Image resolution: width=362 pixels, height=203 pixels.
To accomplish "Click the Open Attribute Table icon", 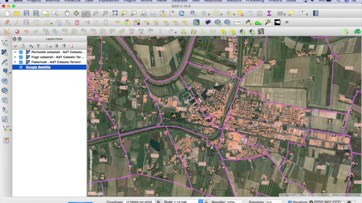I will [x=250, y=13].
